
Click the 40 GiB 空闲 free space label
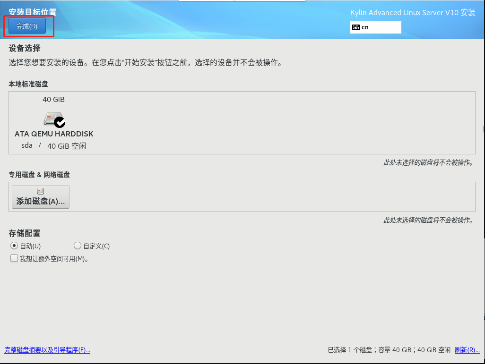tap(67, 146)
